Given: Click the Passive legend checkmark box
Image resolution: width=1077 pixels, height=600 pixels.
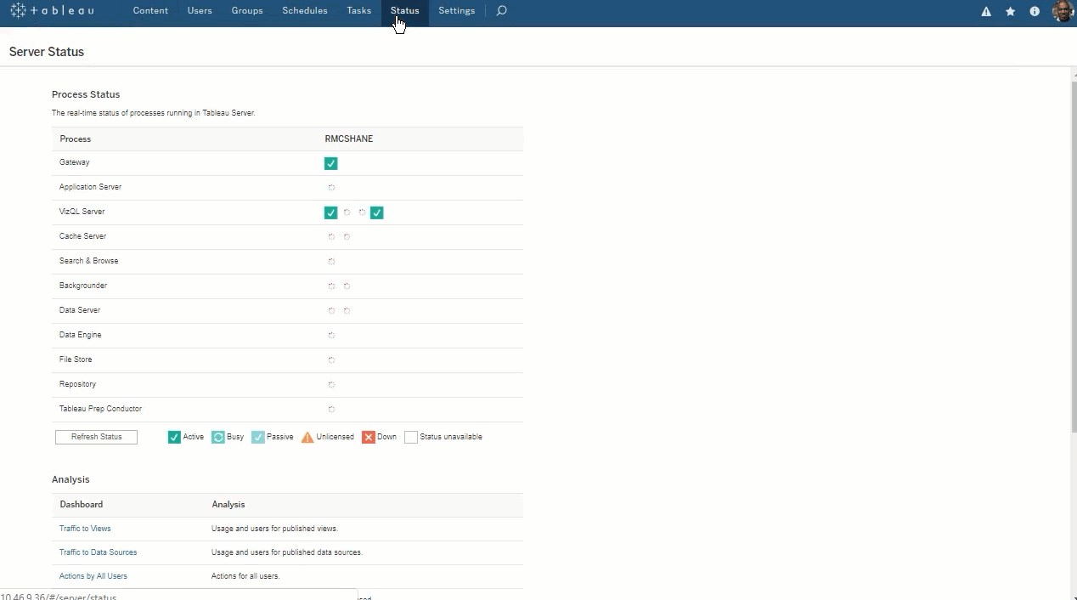Looking at the screenshot, I should [258, 437].
